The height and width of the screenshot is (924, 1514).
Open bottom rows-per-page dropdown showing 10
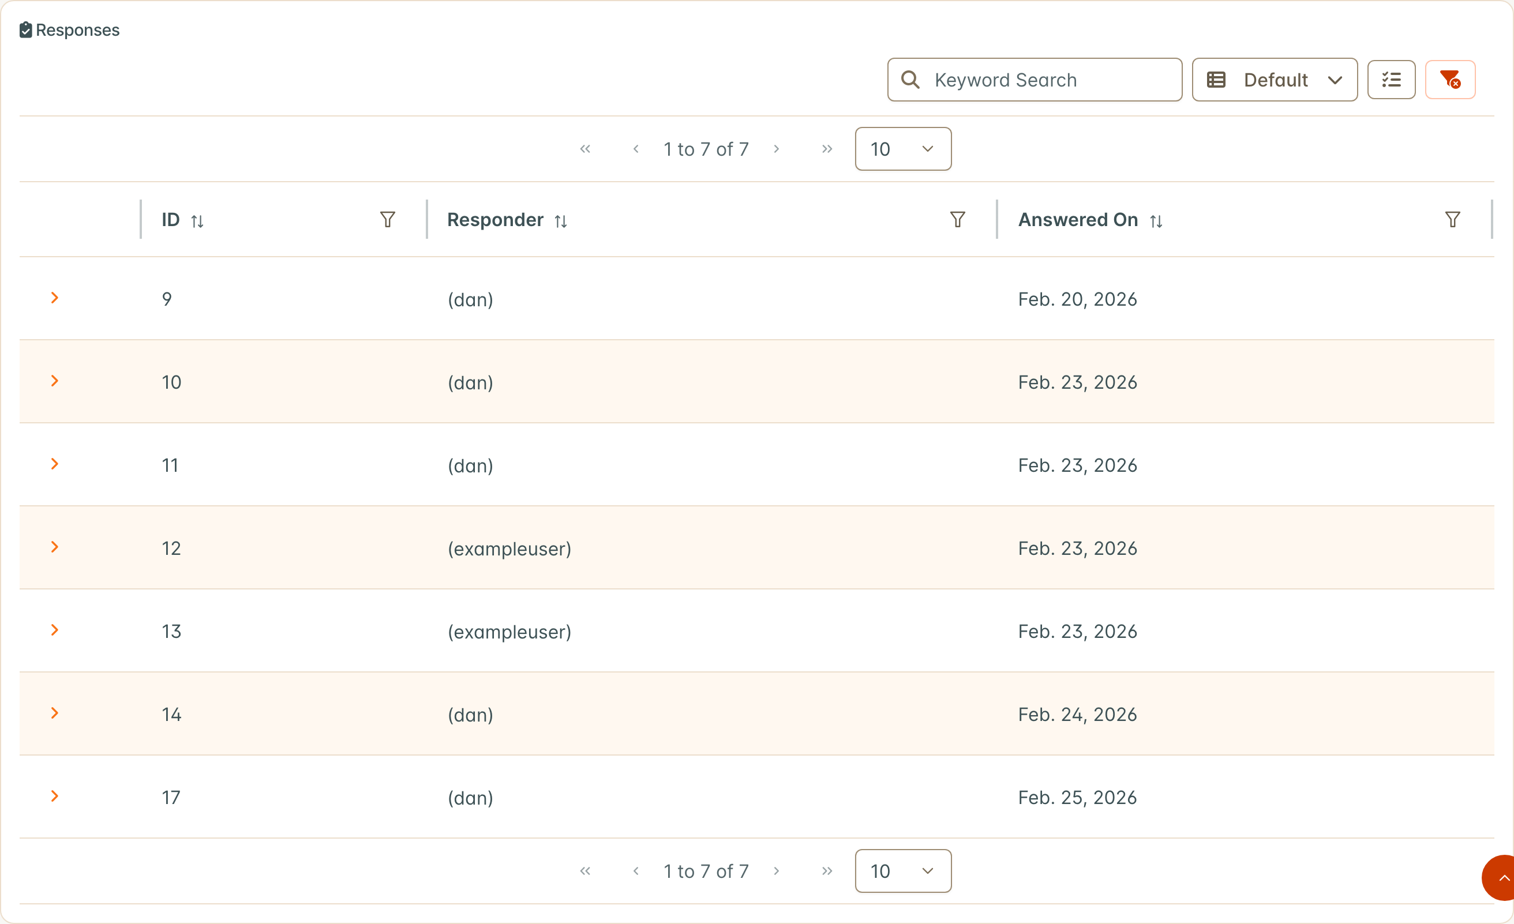pos(902,871)
